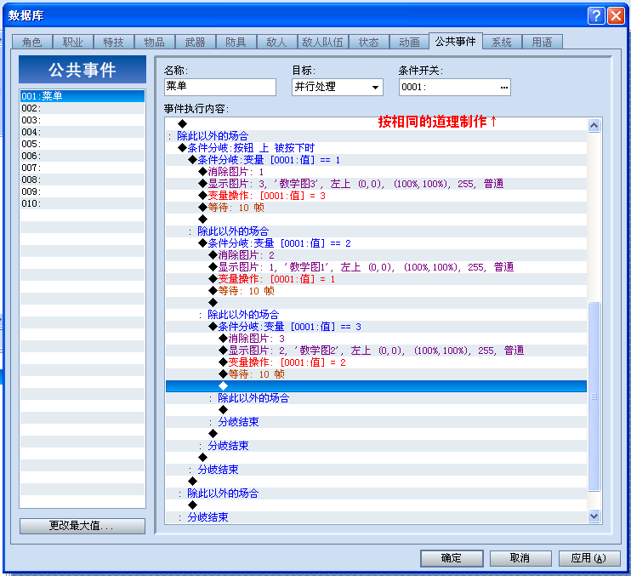Select the 武器 tab
Viewport: 631px width, 576px height.
196,42
